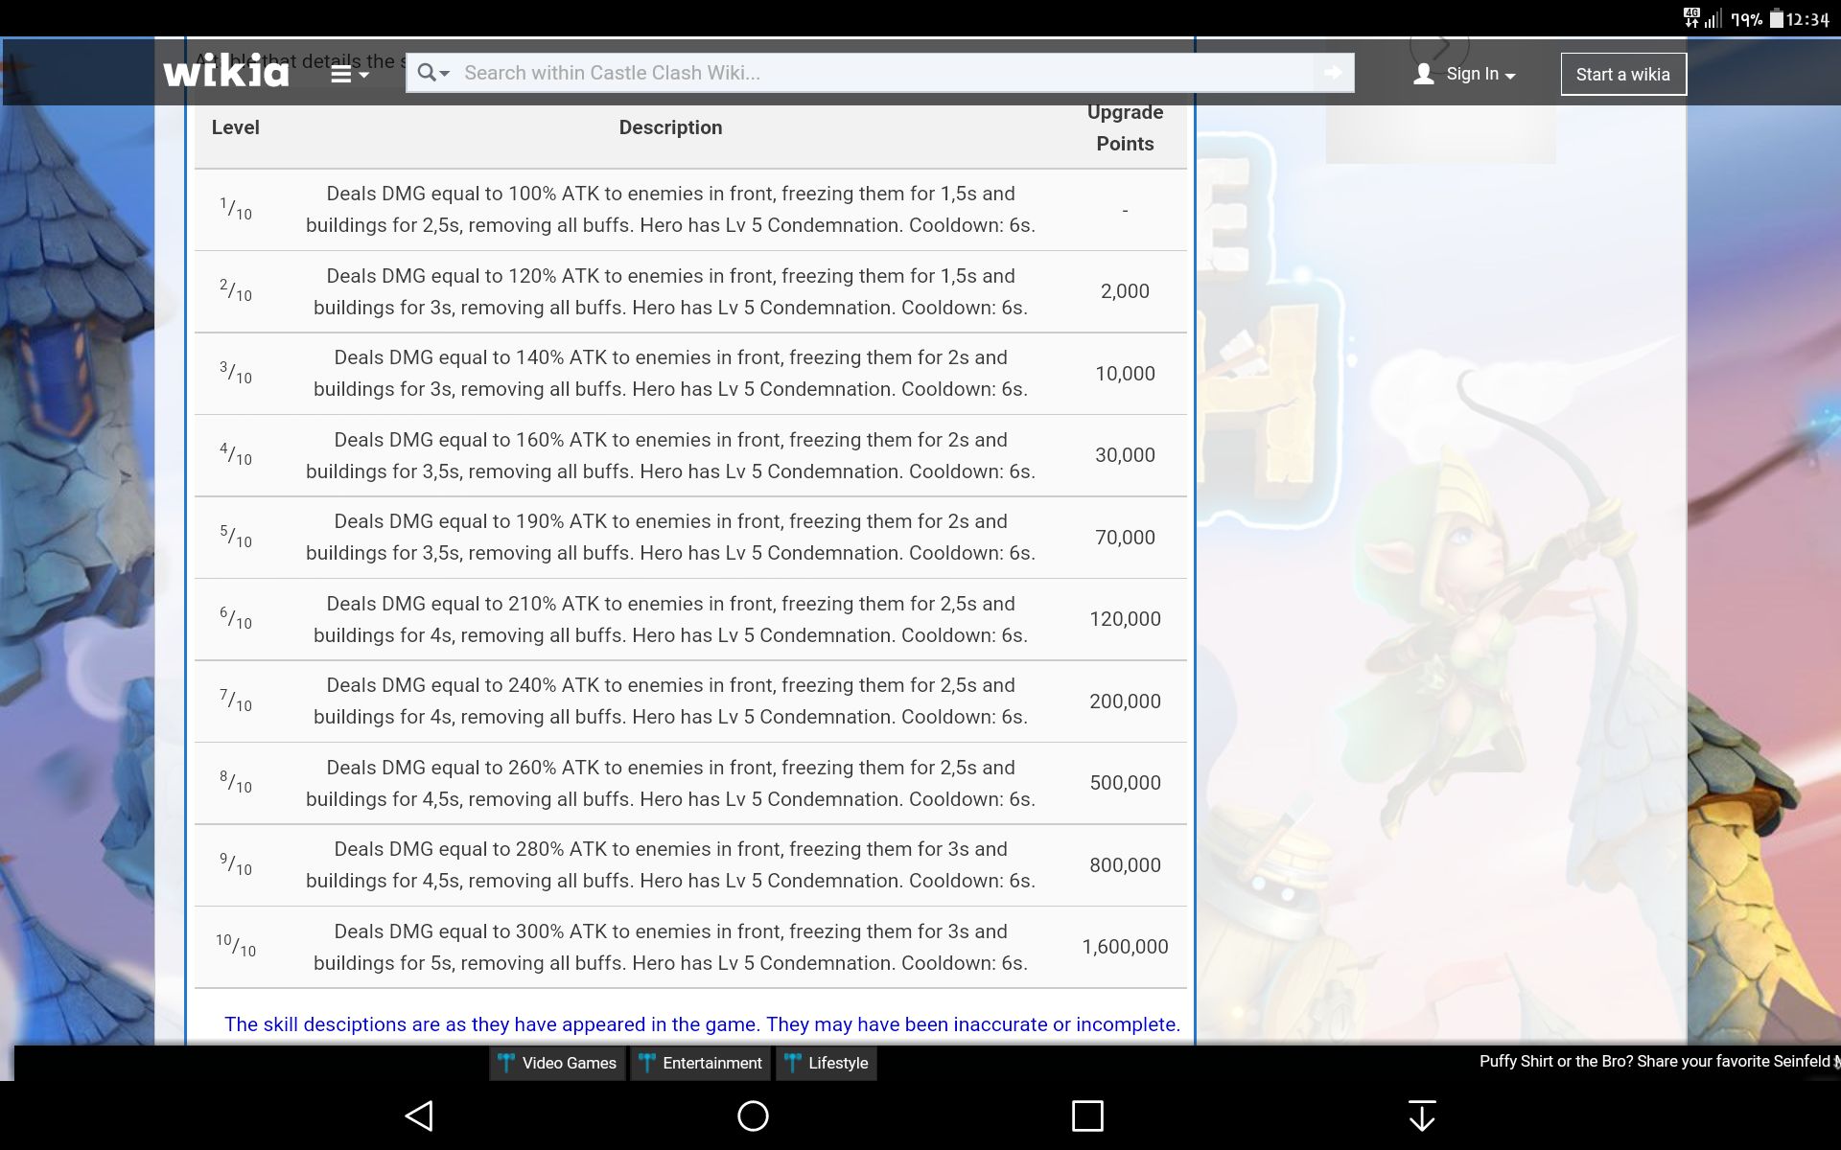Click the 280% ATK description text
Image resolution: width=1841 pixels, height=1150 pixels.
[x=670, y=864]
